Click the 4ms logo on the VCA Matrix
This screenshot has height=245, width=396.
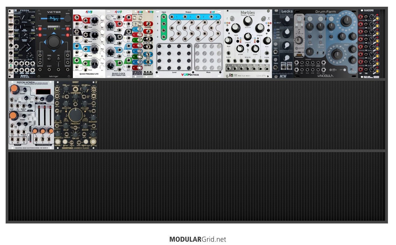(212, 12)
